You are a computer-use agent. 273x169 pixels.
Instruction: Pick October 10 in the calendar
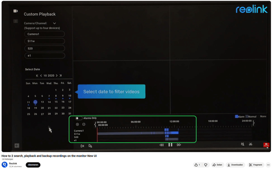pos(70,96)
